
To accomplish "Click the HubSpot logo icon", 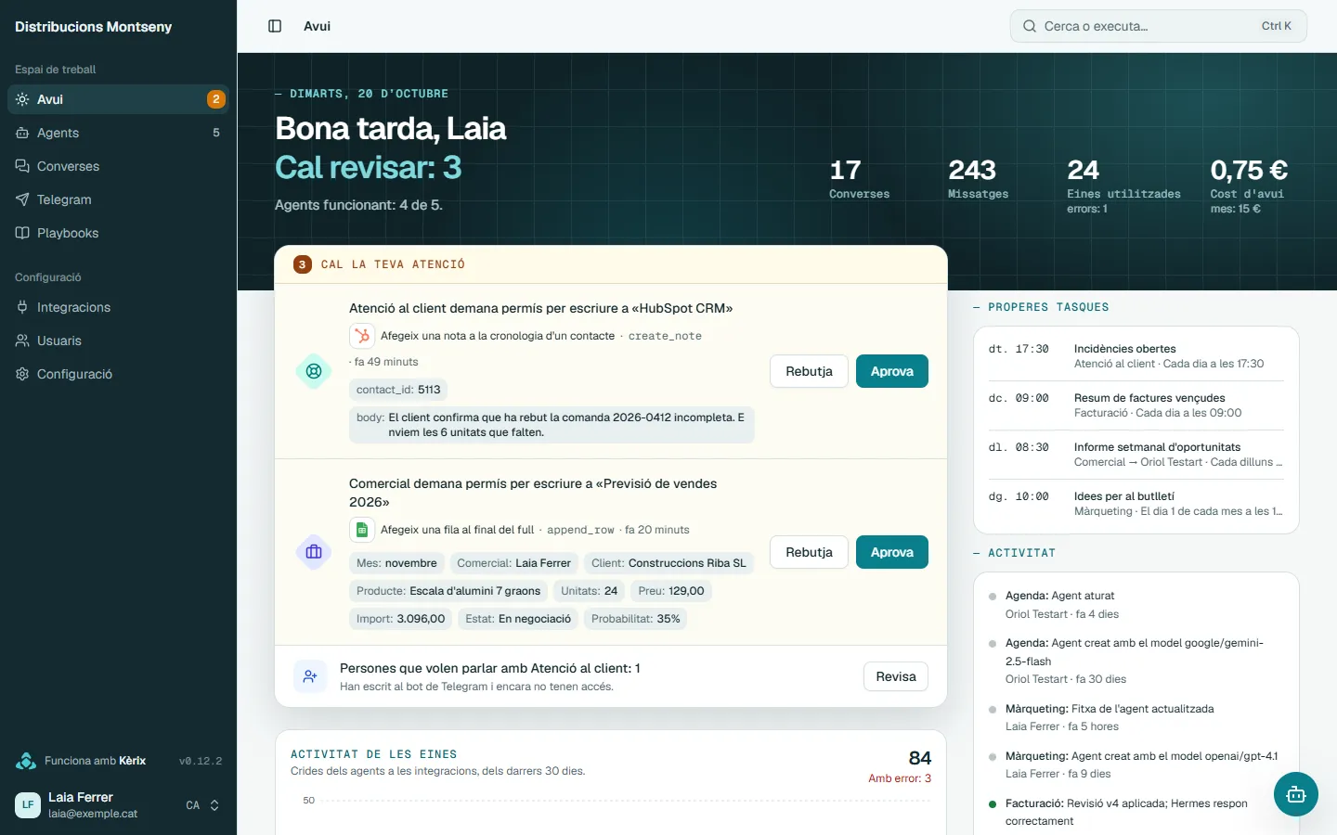I will [x=362, y=336].
